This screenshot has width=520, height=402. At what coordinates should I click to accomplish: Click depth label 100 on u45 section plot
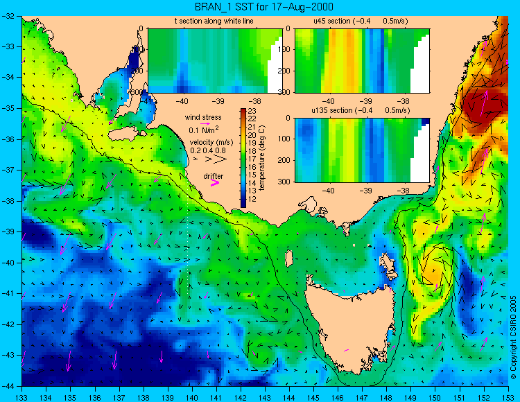point(284,49)
